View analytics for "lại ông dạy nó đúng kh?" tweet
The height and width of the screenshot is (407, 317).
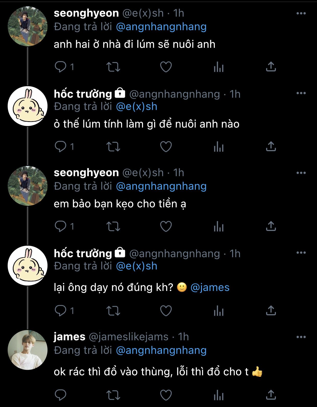(218, 311)
